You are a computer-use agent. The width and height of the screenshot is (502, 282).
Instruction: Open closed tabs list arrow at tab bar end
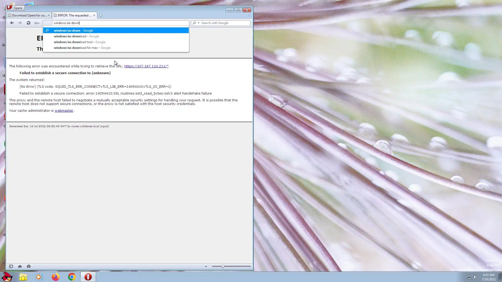point(249,15)
